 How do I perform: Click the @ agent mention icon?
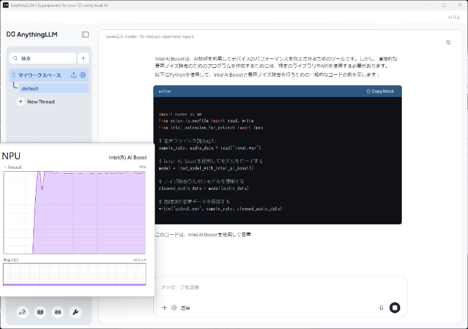click(x=174, y=307)
